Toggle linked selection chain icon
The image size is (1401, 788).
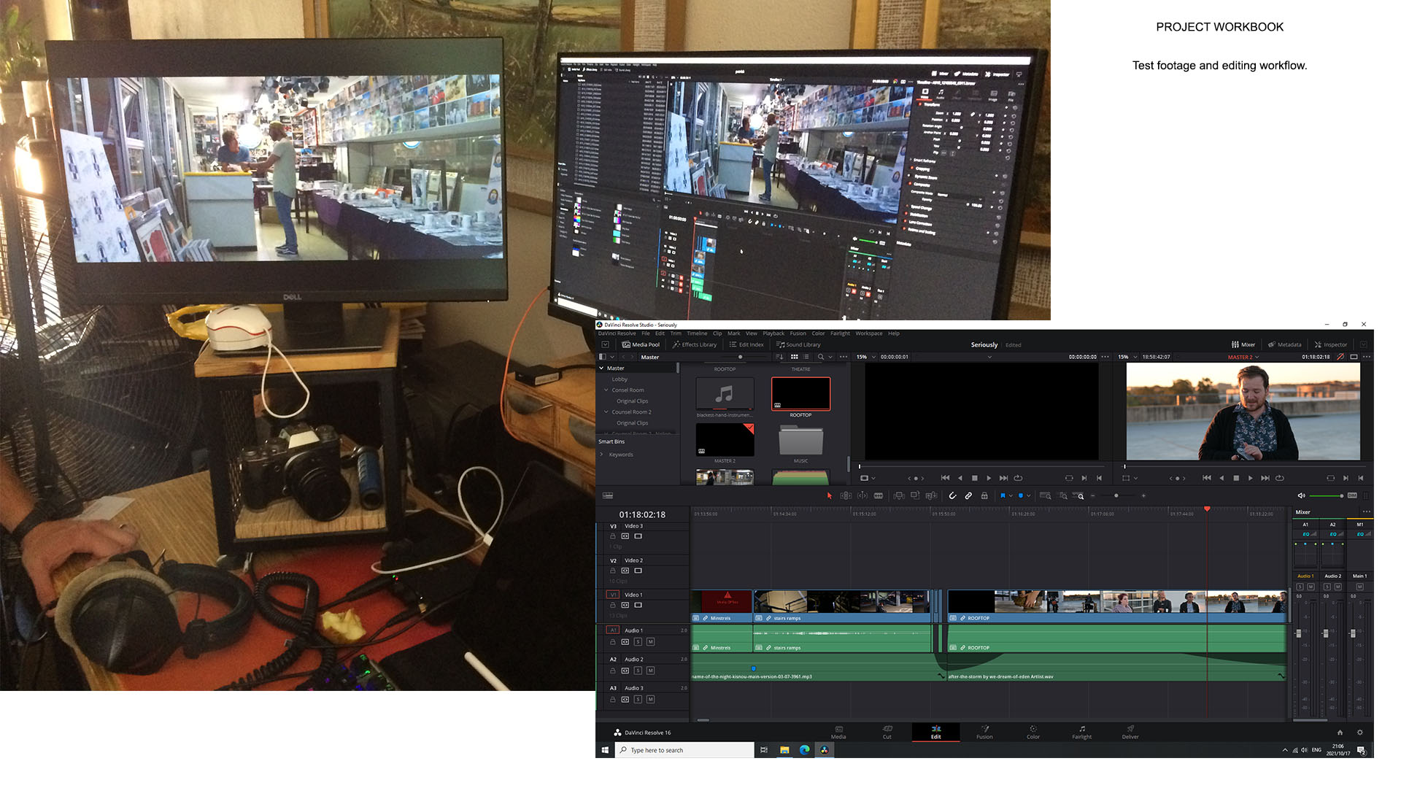pos(968,496)
